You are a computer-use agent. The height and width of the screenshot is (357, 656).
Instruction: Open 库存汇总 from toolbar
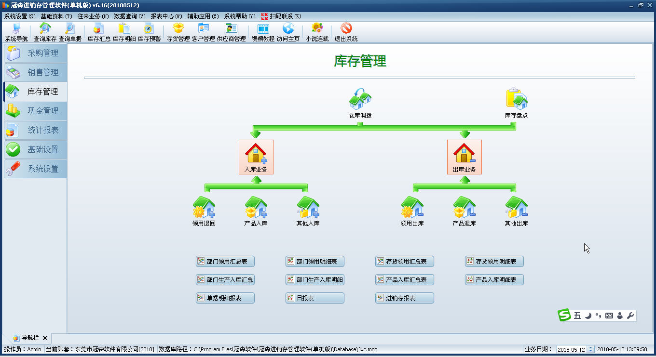pyautogui.click(x=99, y=32)
